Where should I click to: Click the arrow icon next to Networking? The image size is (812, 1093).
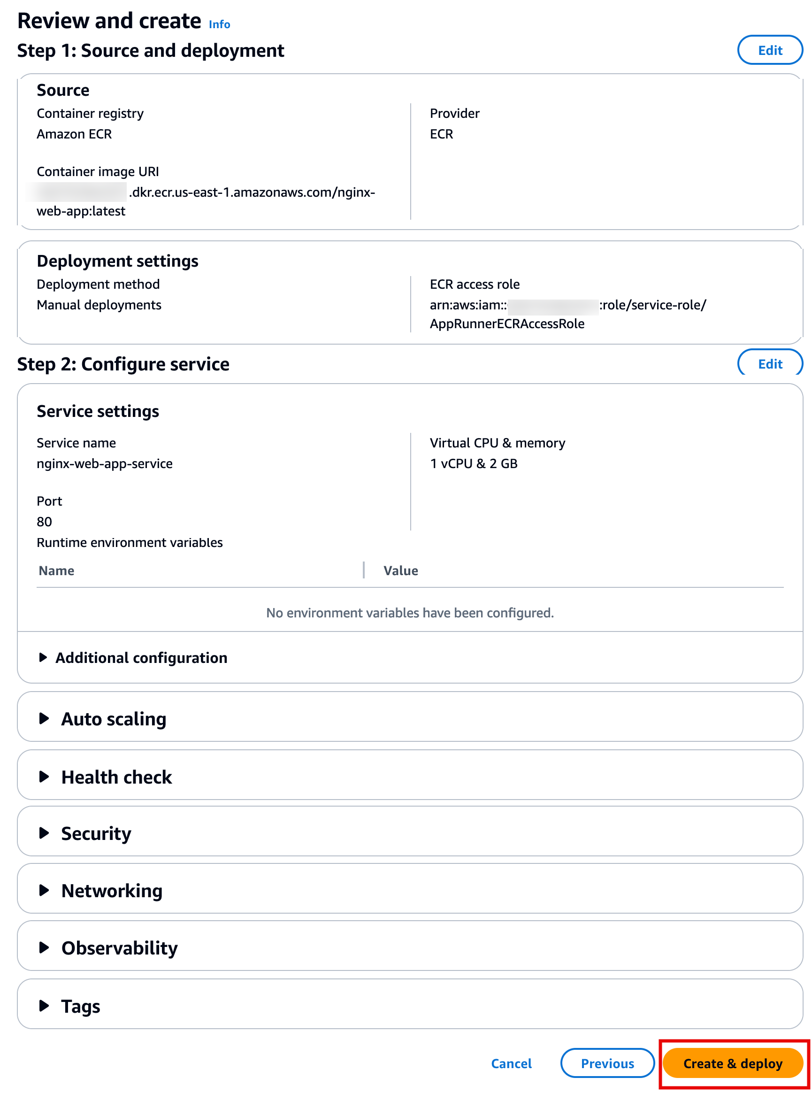(x=44, y=889)
